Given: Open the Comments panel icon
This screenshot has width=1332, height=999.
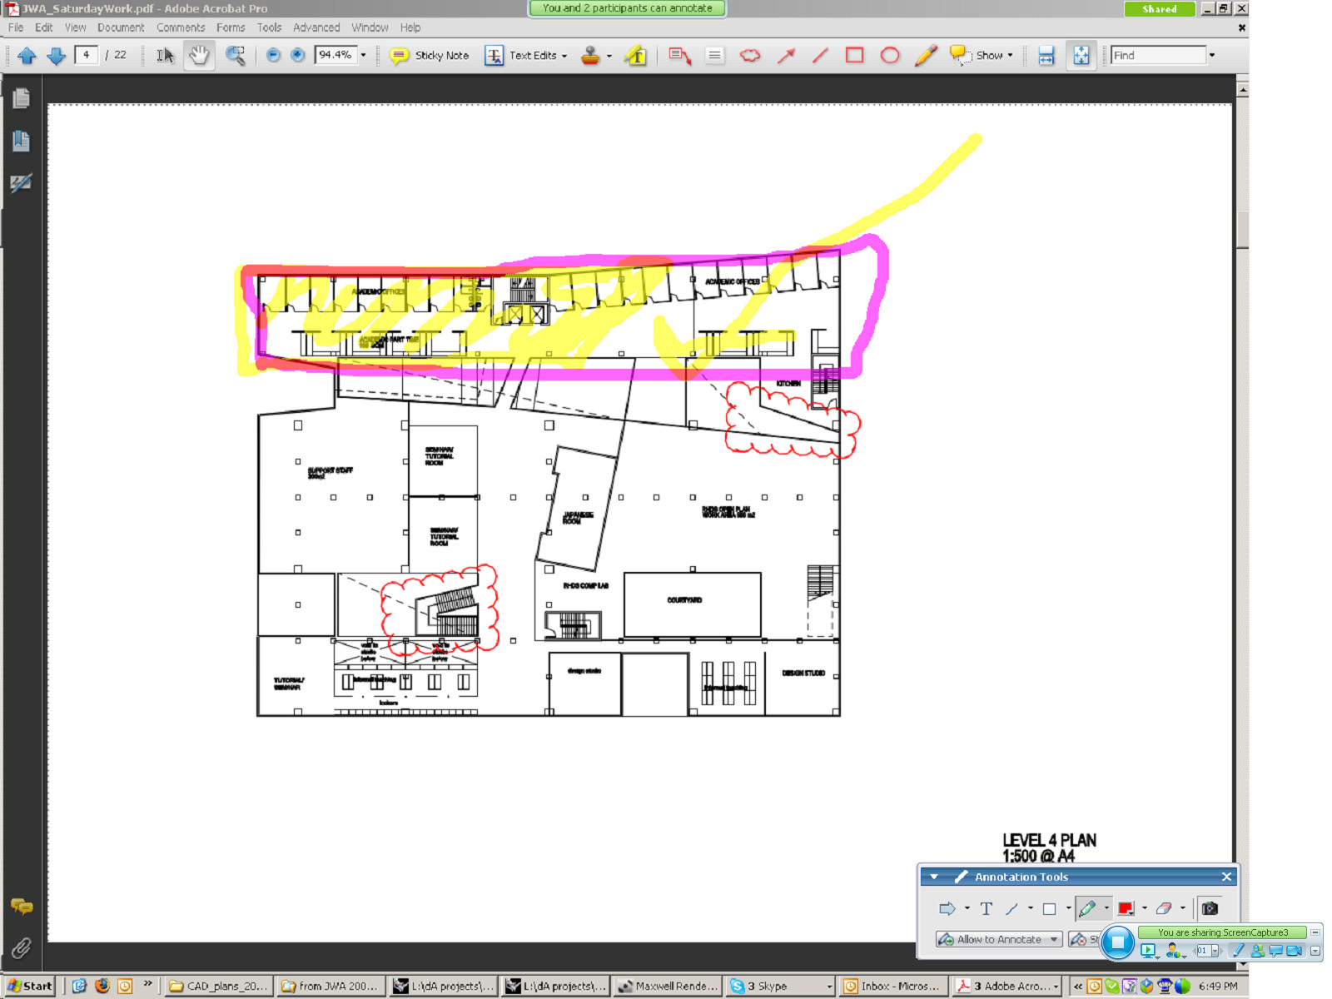Looking at the screenshot, I should [x=22, y=906].
